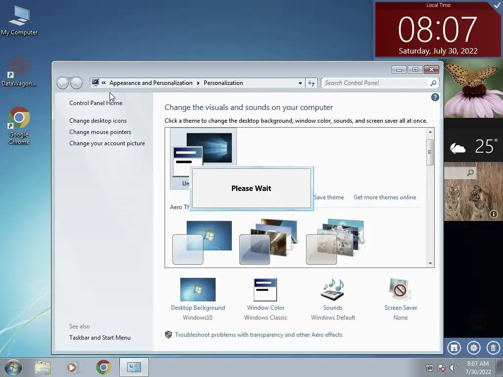Click the control panel icon in address bar
The width and height of the screenshot is (503, 377).
tap(95, 82)
